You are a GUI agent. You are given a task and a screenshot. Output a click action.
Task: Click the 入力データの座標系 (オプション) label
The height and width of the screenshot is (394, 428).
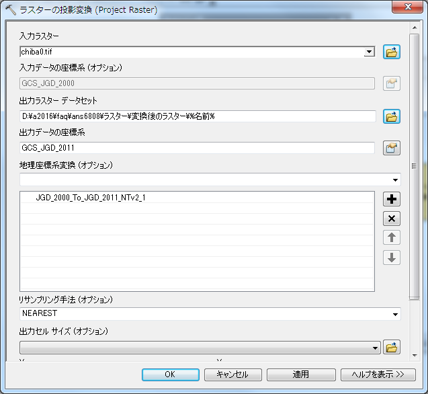pyautogui.click(x=71, y=68)
